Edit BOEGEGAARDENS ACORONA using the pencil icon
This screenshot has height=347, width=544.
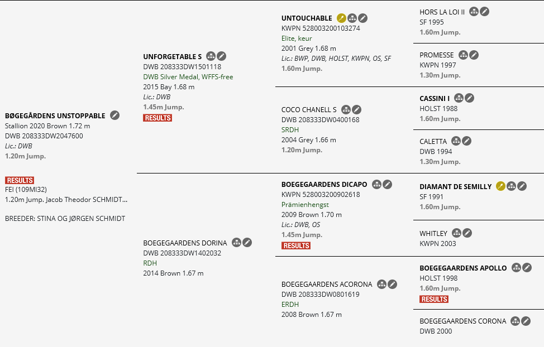tap(393, 285)
